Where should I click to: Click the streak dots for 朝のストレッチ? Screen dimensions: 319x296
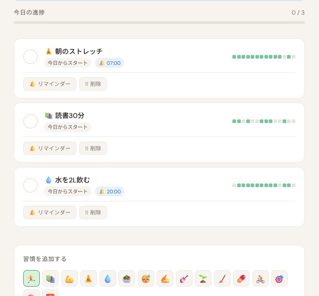[264, 57]
